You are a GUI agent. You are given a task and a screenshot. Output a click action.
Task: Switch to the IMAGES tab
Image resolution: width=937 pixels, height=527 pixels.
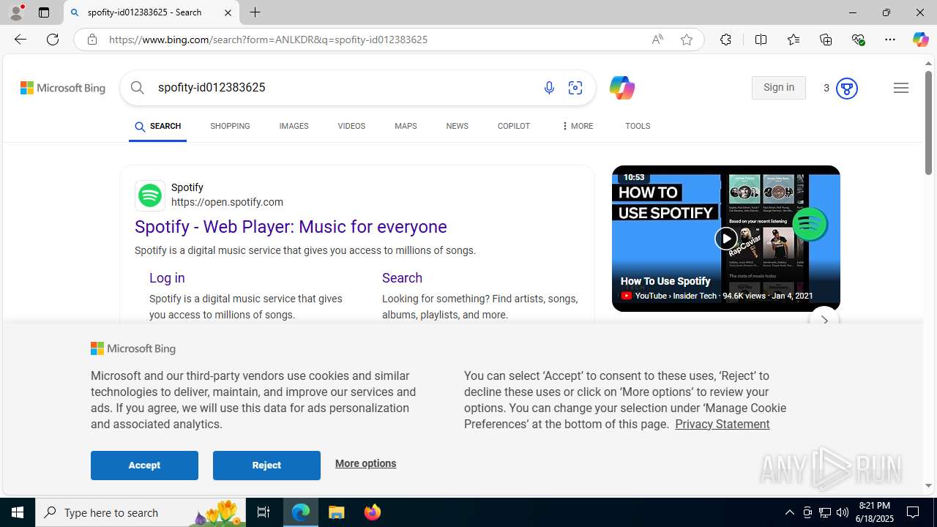click(294, 126)
